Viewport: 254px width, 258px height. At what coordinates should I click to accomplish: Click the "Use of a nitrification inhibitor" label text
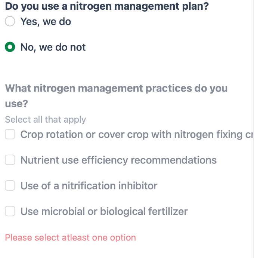89,186
